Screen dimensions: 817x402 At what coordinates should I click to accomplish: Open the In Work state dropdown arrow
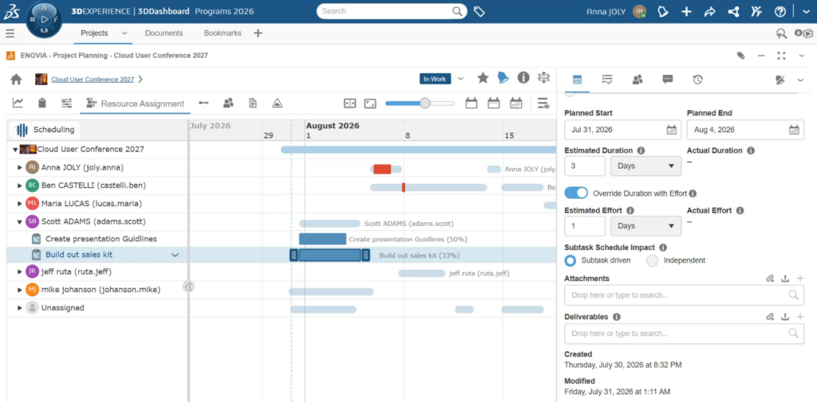pyautogui.click(x=460, y=79)
